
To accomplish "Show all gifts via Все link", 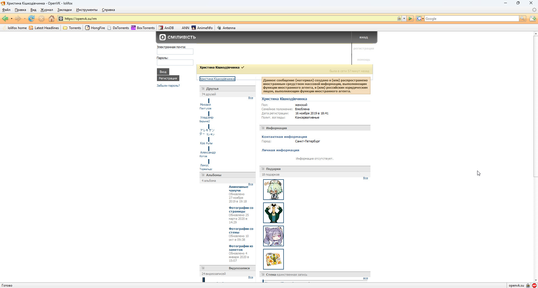I will [x=366, y=178].
